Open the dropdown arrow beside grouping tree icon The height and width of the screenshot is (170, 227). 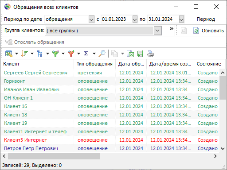pos(47,54)
